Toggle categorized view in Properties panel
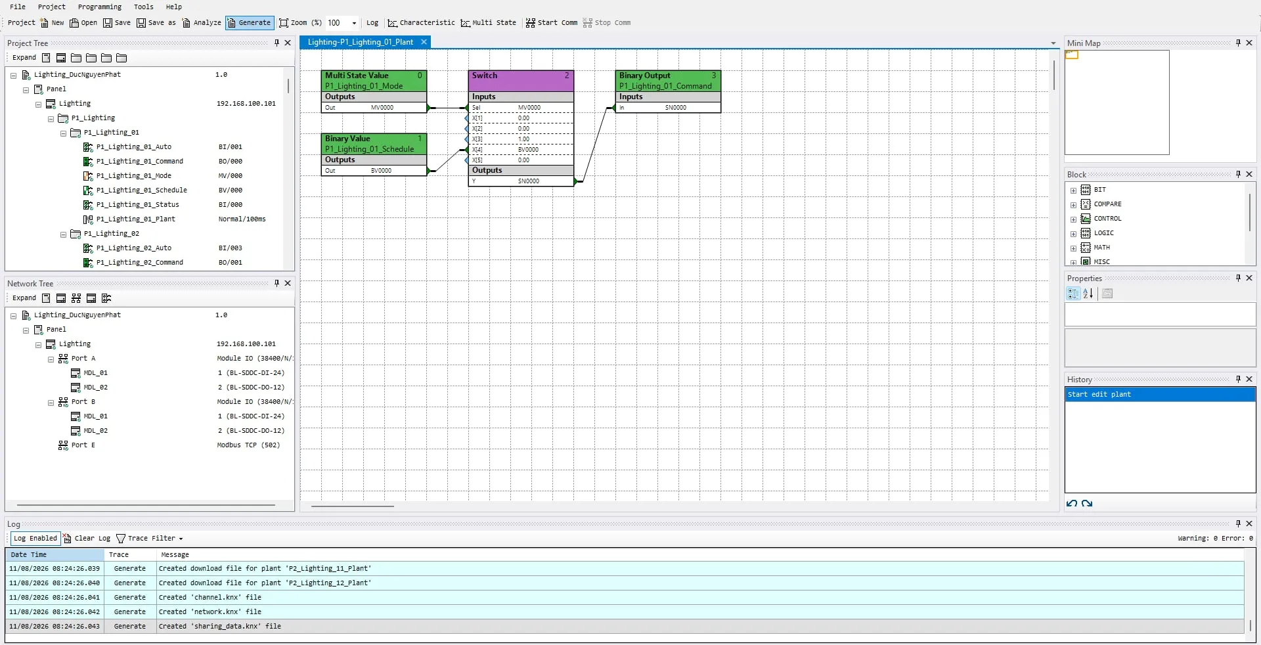 click(x=1073, y=294)
